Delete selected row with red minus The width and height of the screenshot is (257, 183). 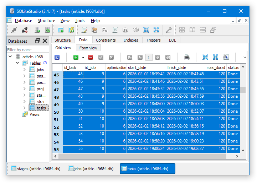pyautogui.click(x=91, y=57)
